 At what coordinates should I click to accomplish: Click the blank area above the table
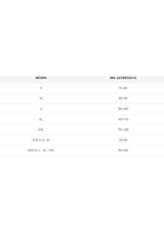point(82,38)
